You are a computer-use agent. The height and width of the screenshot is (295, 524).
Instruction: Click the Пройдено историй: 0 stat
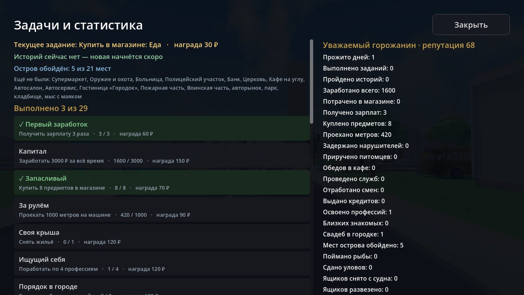point(356,79)
